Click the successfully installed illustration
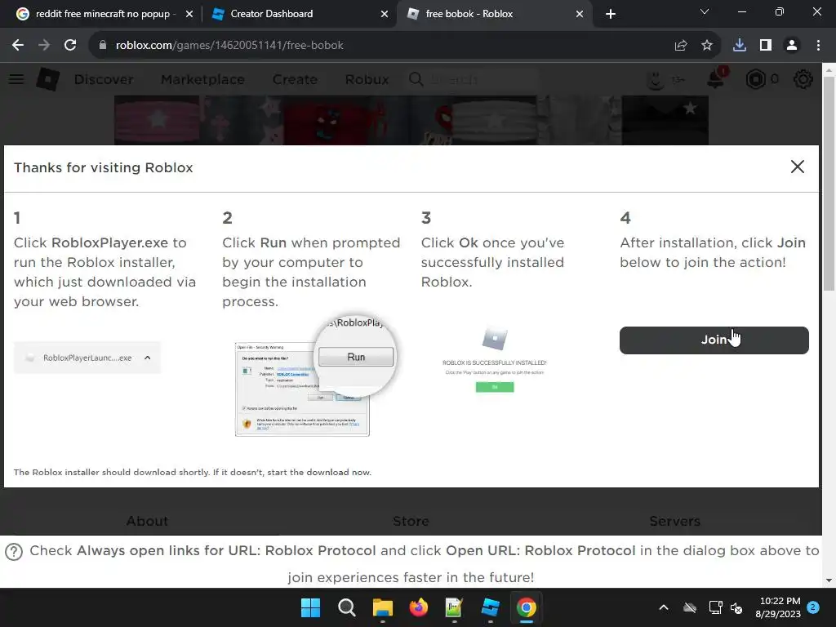The image size is (836, 627). pyautogui.click(x=494, y=361)
